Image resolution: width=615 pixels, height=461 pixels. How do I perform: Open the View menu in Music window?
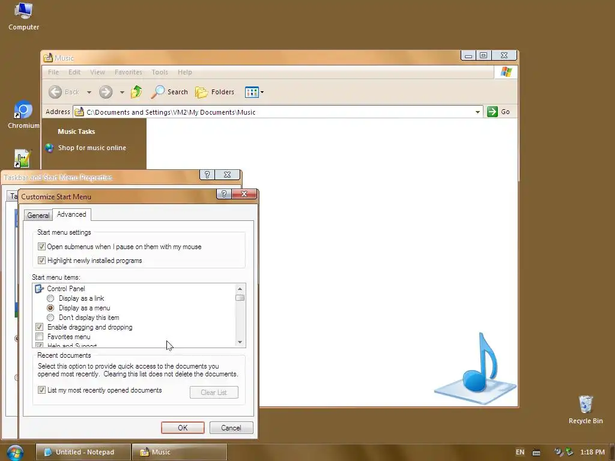97,72
